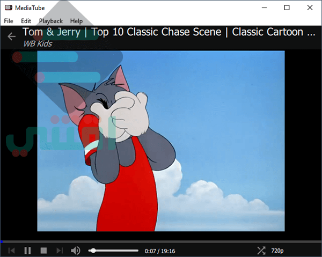Open the 720p quality selector
This screenshot has width=322, height=257.
[x=277, y=251]
